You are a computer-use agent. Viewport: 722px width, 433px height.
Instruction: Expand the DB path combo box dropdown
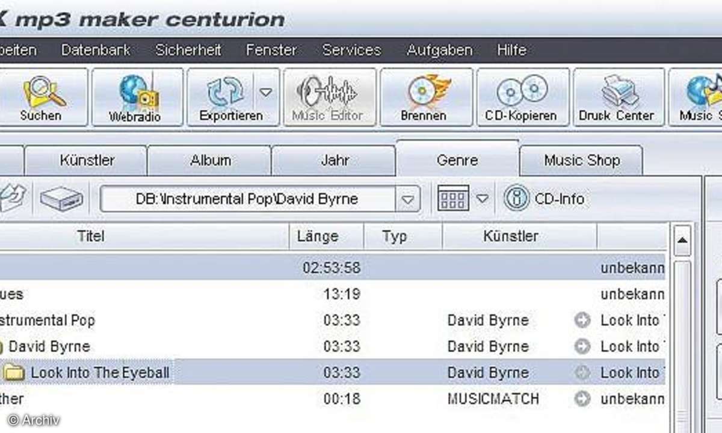pos(408,199)
